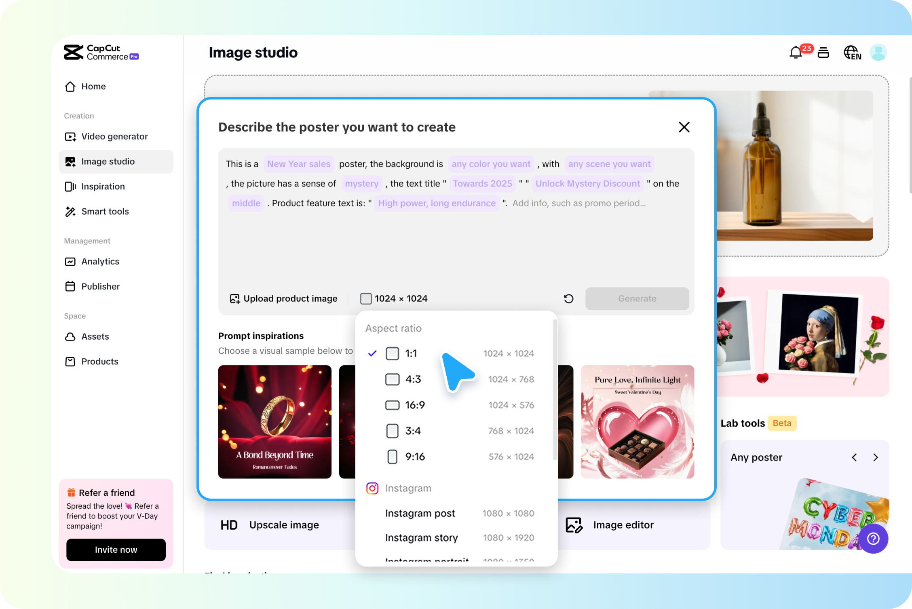Check the 4:3 aspect ratio checkbox
This screenshot has width=912, height=609.
click(x=392, y=379)
